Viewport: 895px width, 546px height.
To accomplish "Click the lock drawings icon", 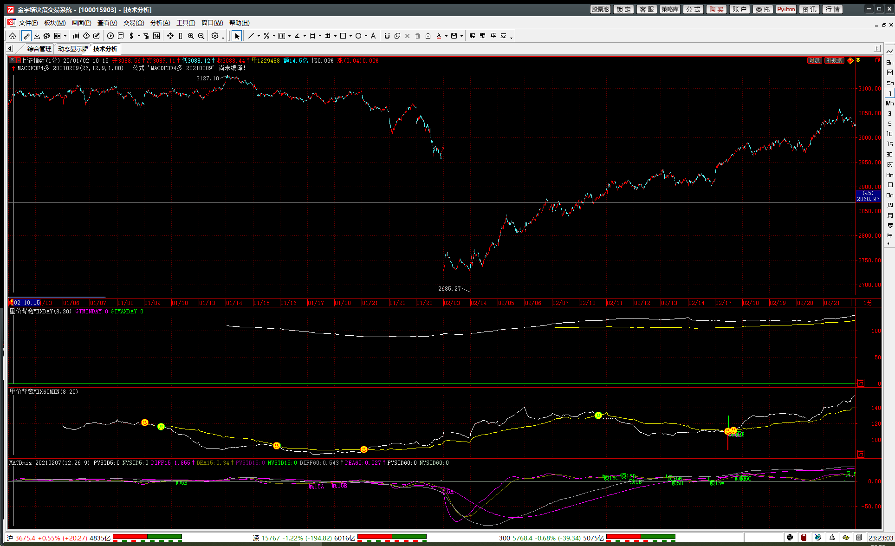I will [428, 36].
